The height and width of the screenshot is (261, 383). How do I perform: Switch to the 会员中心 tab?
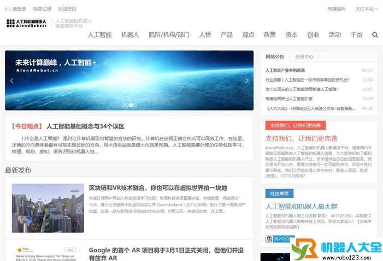304,57
